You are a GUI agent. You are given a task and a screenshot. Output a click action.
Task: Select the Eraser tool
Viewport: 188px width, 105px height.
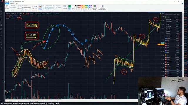pyautogui.click(x=33, y=8)
